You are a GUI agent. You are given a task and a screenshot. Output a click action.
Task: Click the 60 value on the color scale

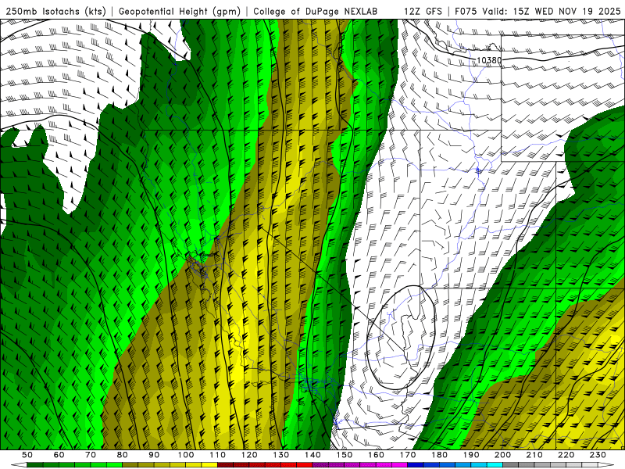59,455
